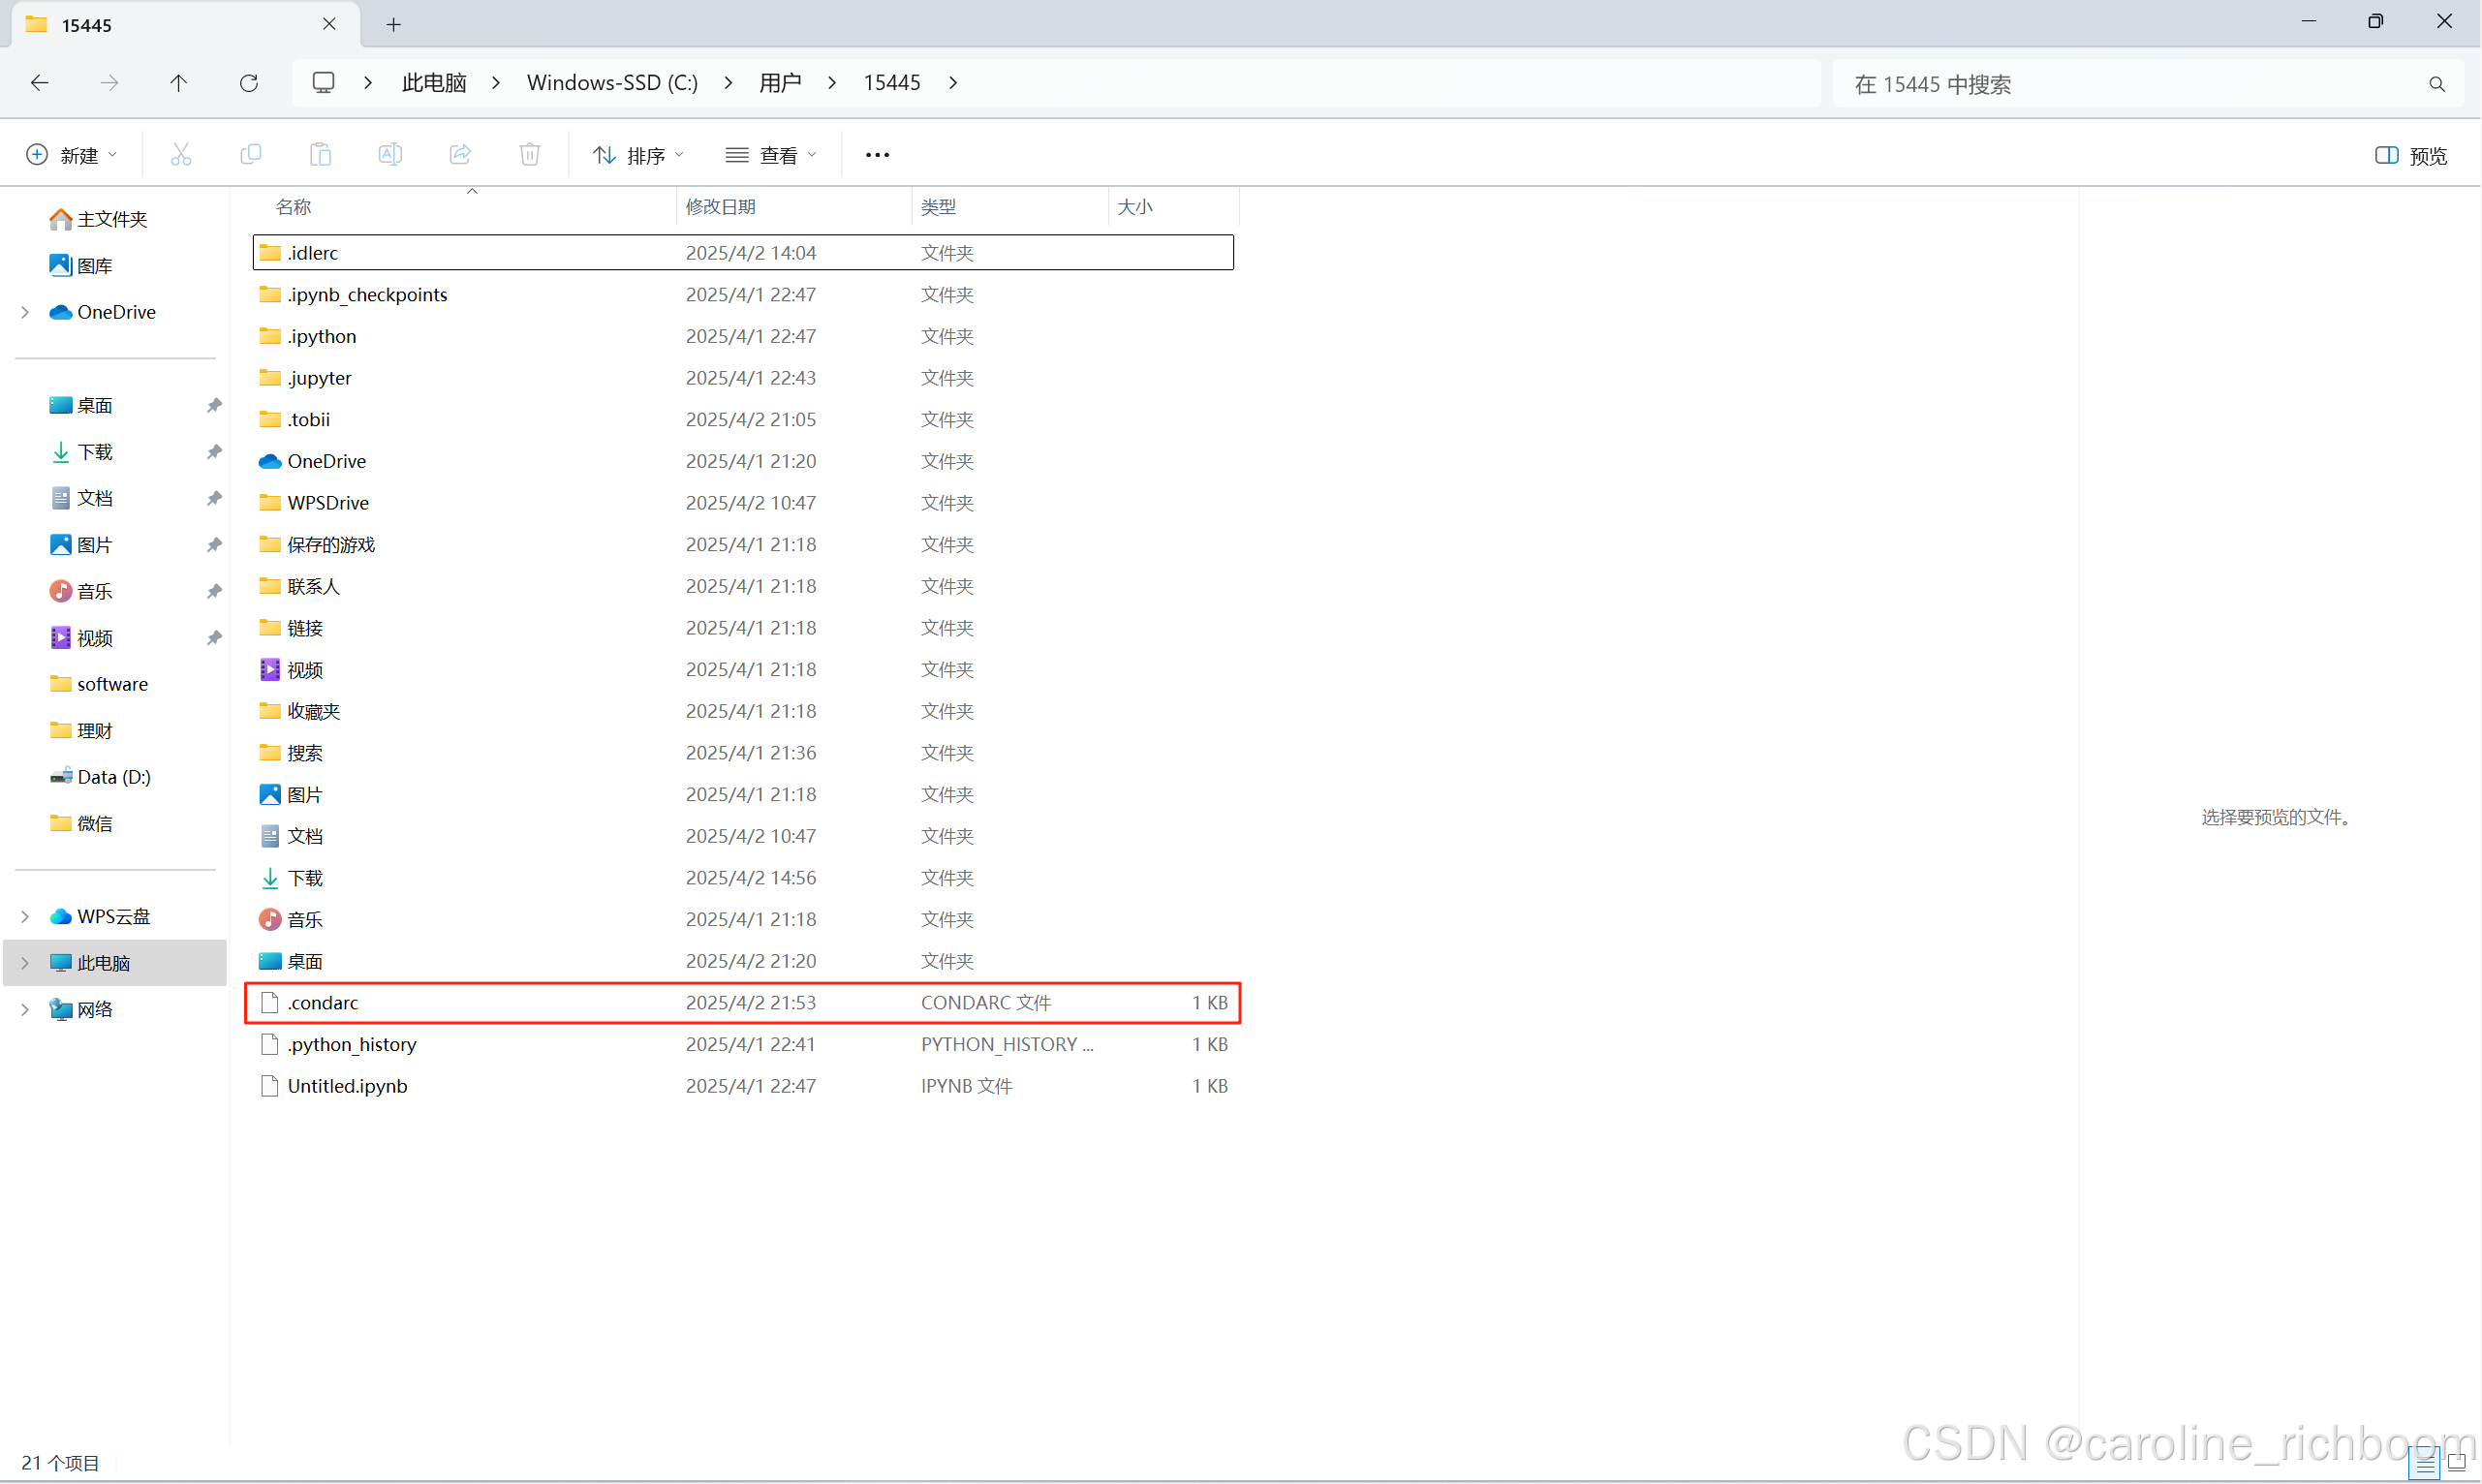Expand the 此电脑 tree node

(x=25, y=963)
